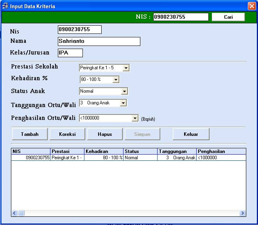
Task: Select table cell '80 - 100 %'
Action: (x=104, y=158)
